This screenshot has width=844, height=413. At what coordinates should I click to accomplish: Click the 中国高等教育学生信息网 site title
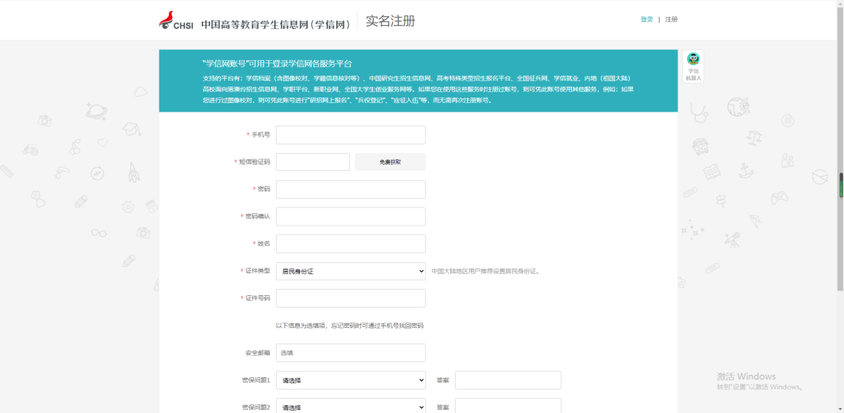[275, 24]
